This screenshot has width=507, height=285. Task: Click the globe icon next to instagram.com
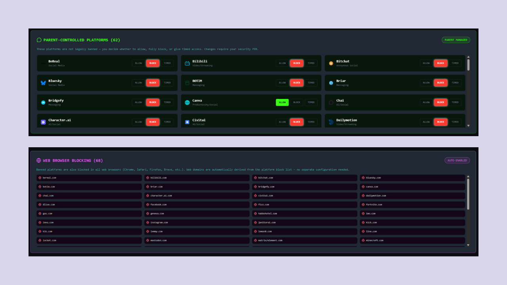coord(148,222)
